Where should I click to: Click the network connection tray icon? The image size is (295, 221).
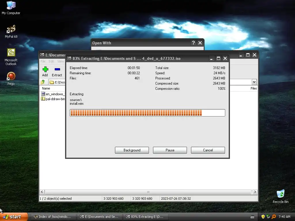click(268, 217)
